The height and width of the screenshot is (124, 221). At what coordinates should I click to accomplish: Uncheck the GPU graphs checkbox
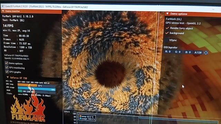[x=7, y=72]
